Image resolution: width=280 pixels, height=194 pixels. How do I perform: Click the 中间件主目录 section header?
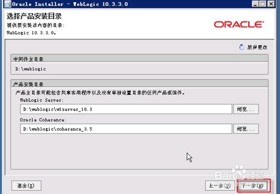click(139, 59)
